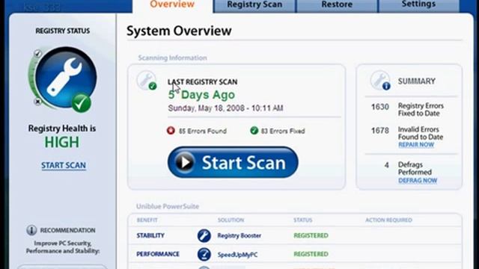Click the 1678 invalid errors found value

pos(380,131)
